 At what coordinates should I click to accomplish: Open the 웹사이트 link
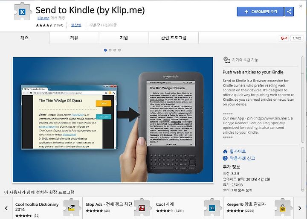click(237, 151)
